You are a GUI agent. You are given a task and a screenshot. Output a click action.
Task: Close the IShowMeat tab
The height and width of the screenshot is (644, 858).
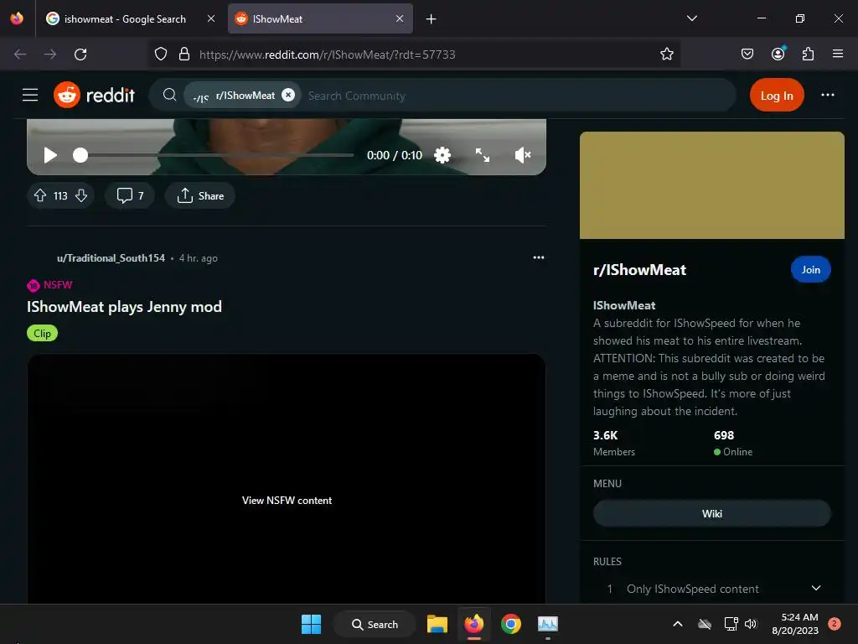pyautogui.click(x=400, y=18)
